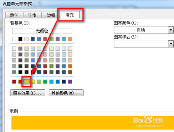Screen dimensions: 174x132
Task: Click the orange 示例 preview bar
Action: pyautogui.click(x=93, y=123)
